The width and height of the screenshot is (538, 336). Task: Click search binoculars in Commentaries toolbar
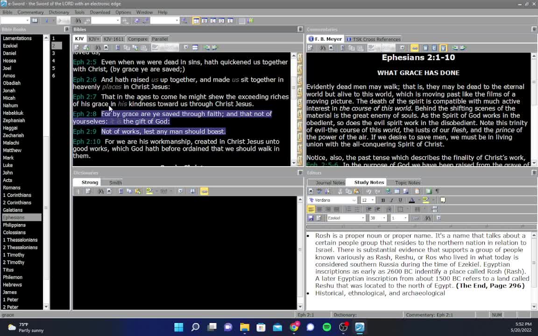(323, 48)
